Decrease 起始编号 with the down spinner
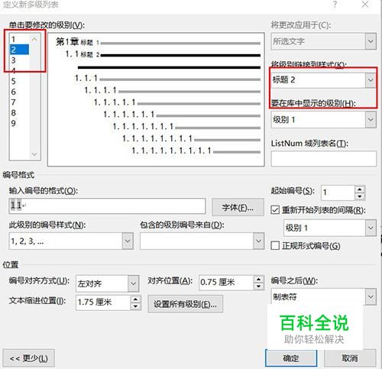This screenshot has height=369, width=382. point(360,196)
